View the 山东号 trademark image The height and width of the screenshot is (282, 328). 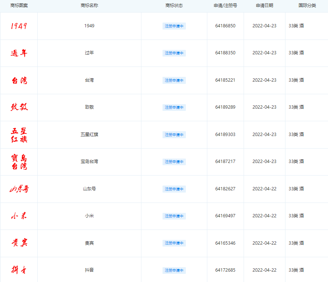coord(19,189)
